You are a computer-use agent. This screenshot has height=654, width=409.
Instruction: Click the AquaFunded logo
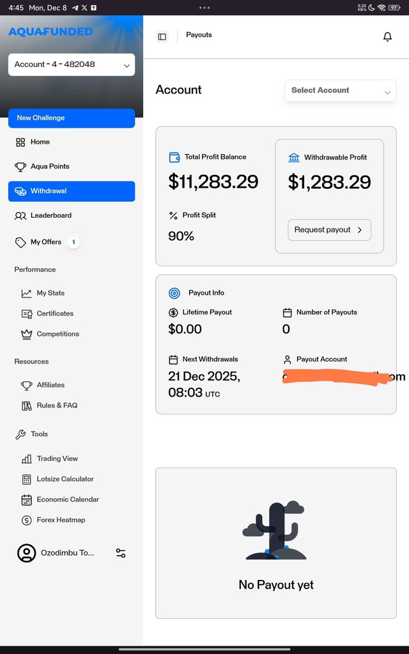[x=50, y=32]
